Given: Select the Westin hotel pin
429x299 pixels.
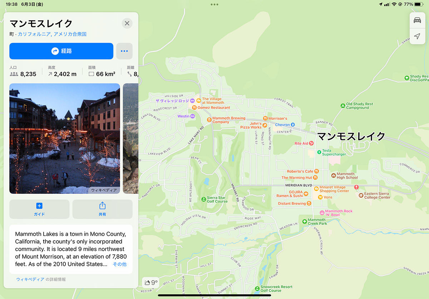Looking at the screenshot, I should 193,116.
